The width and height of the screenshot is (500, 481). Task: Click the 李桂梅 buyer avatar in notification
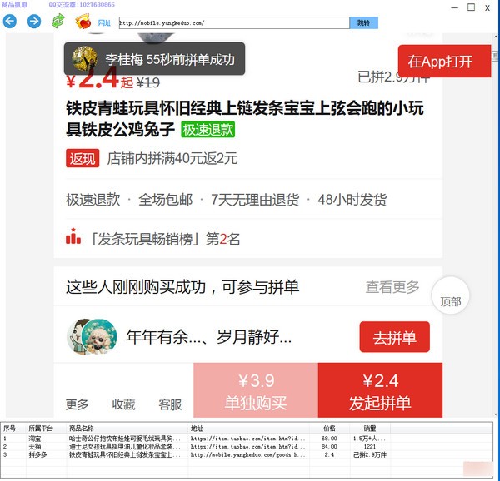point(84,59)
